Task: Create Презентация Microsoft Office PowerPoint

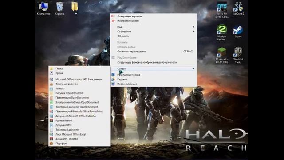Action: coord(79,112)
